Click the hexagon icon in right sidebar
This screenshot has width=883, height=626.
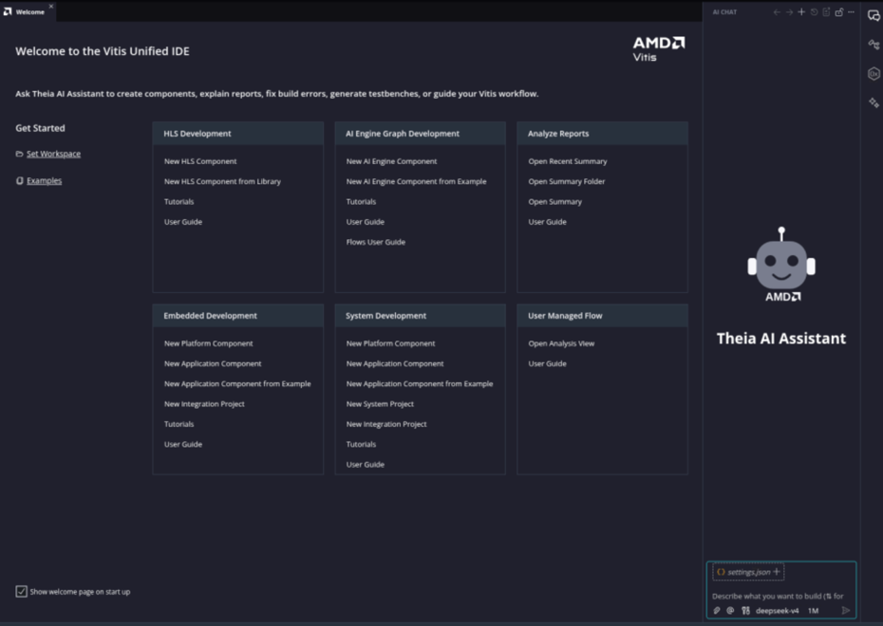pyautogui.click(x=874, y=74)
